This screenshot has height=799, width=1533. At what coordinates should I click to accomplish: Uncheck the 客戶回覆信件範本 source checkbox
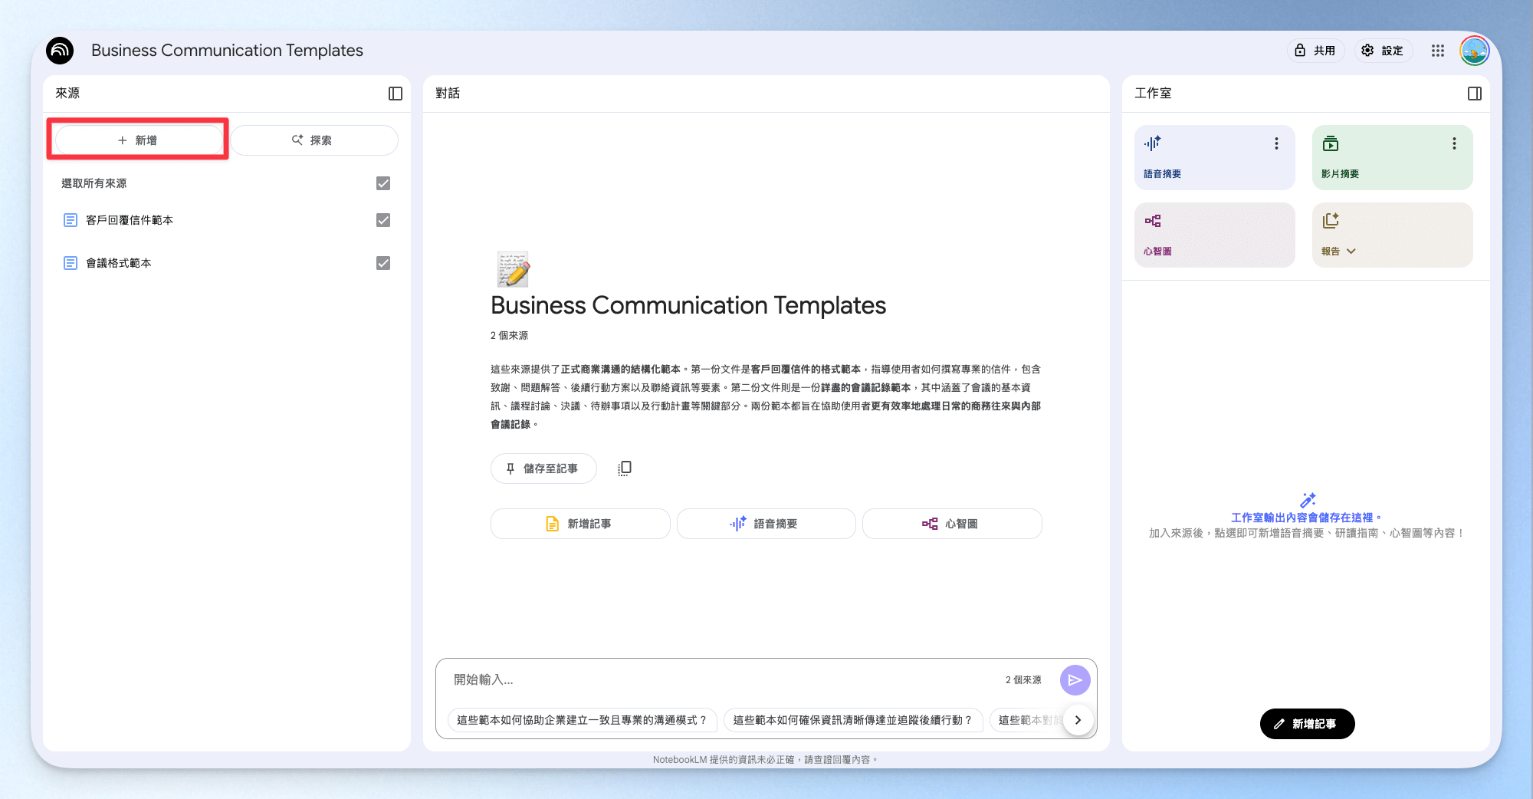pyautogui.click(x=383, y=220)
